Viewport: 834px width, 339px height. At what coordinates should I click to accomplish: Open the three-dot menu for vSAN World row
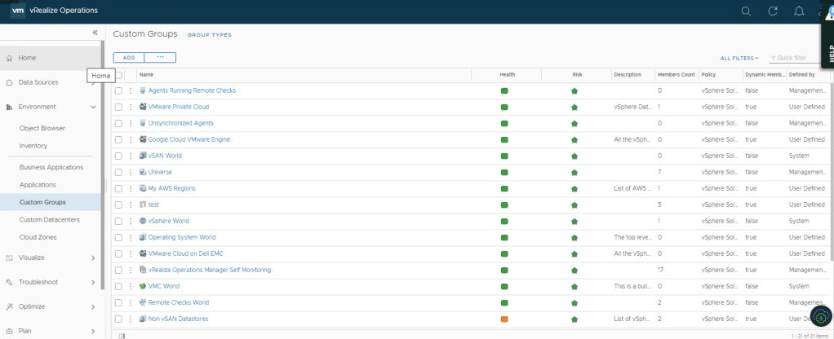[130, 156]
